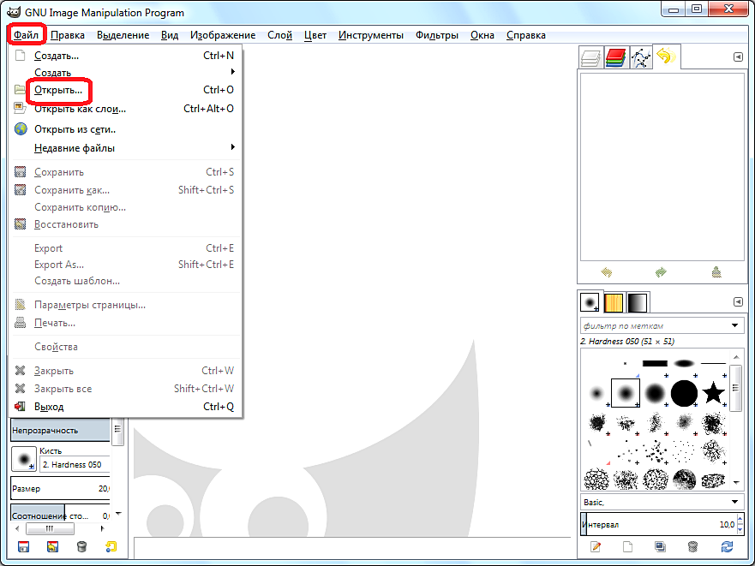Click the 'Размер' brush size slider
The height and width of the screenshot is (566, 755).
(60, 488)
